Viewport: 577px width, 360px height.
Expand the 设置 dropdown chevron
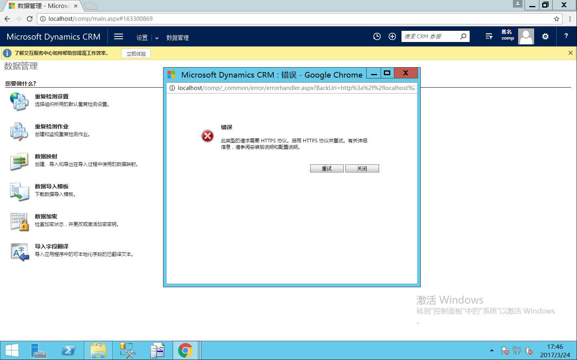(x=157, y=38)
